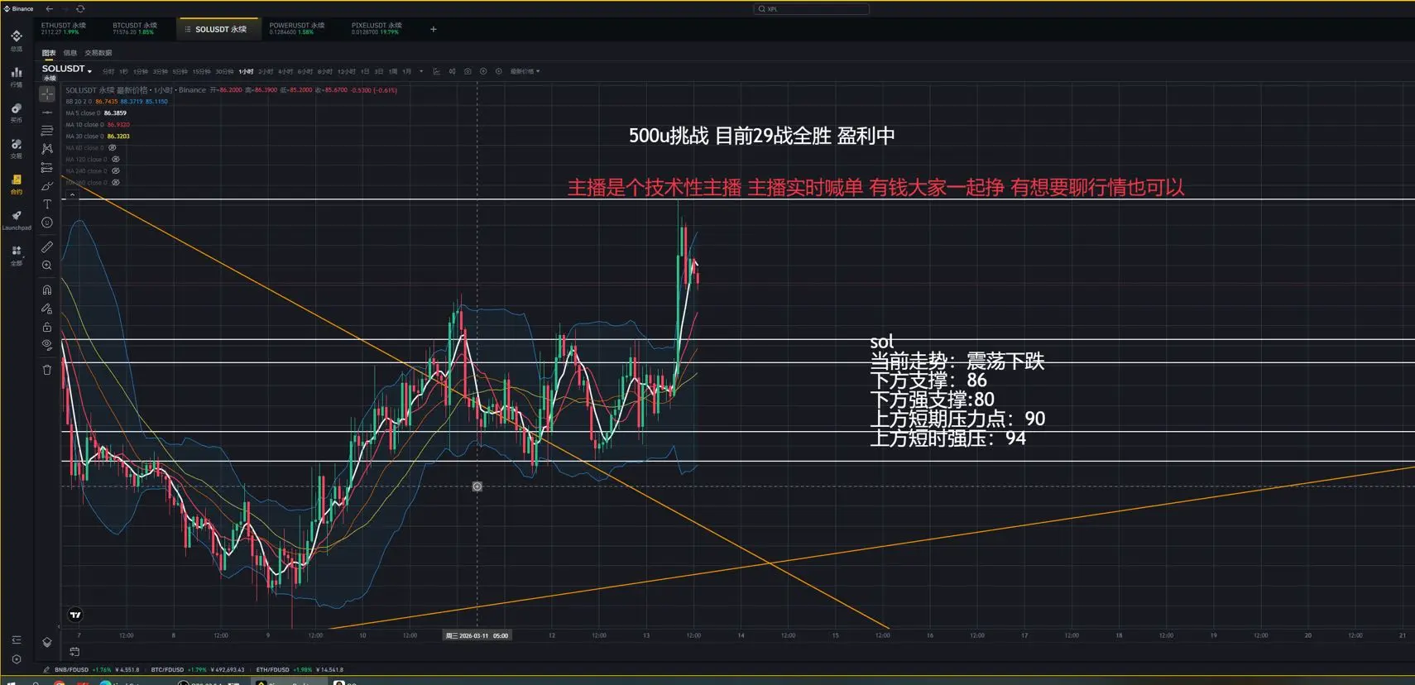Open the 合约 futures sidebar icon
Screen dimensions: 1415x685
[17, 184]
